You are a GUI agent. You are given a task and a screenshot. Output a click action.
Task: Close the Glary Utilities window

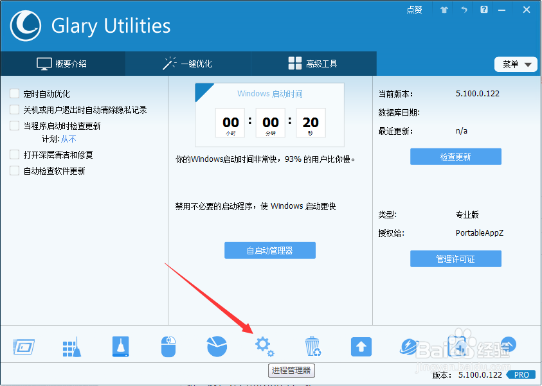pyautogui.click(x=527, y=10)
